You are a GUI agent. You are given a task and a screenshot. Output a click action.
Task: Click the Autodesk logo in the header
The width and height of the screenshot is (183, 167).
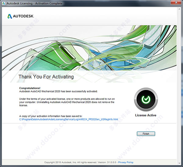coord(21,16)
